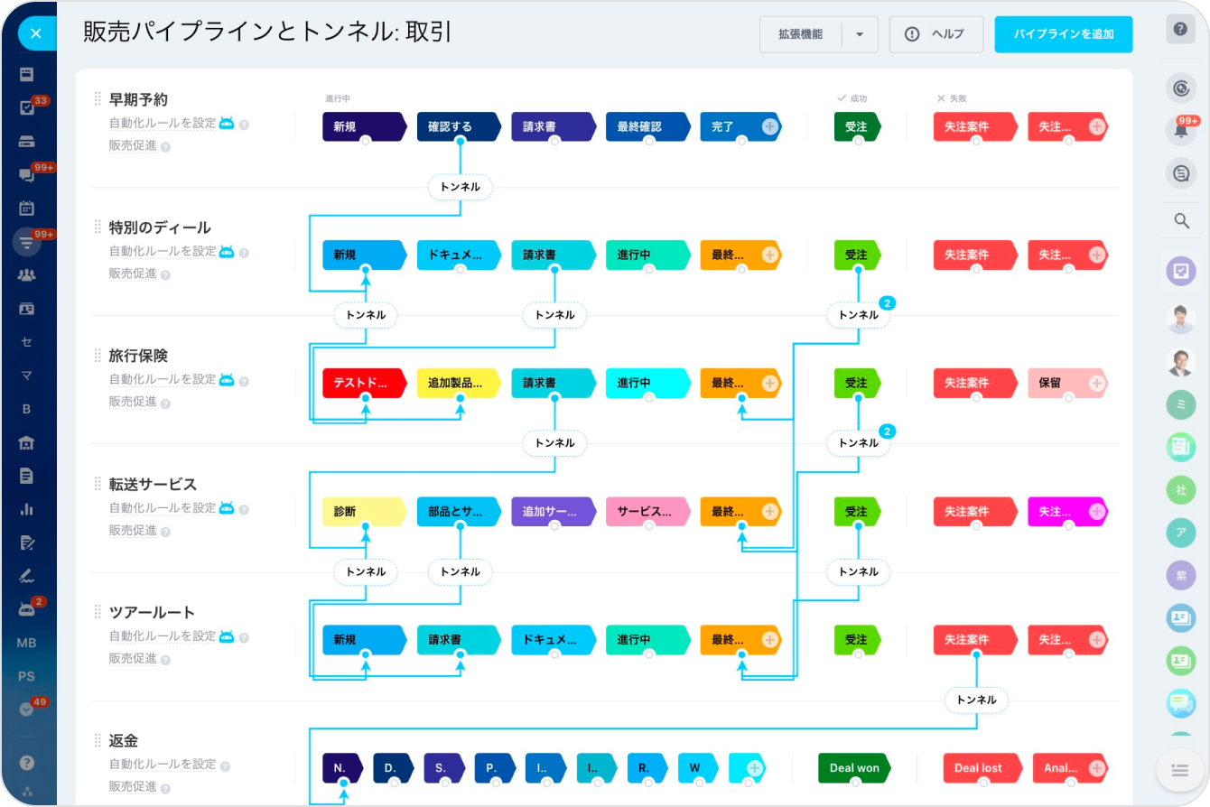Click the ヘルプ button
This screenshot has height=807, width=1210.
tap(935, 34)
